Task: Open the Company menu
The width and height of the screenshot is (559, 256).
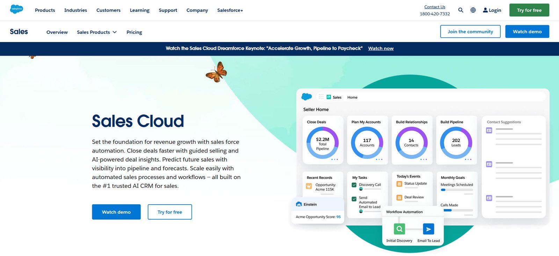Action: (197, 10)
